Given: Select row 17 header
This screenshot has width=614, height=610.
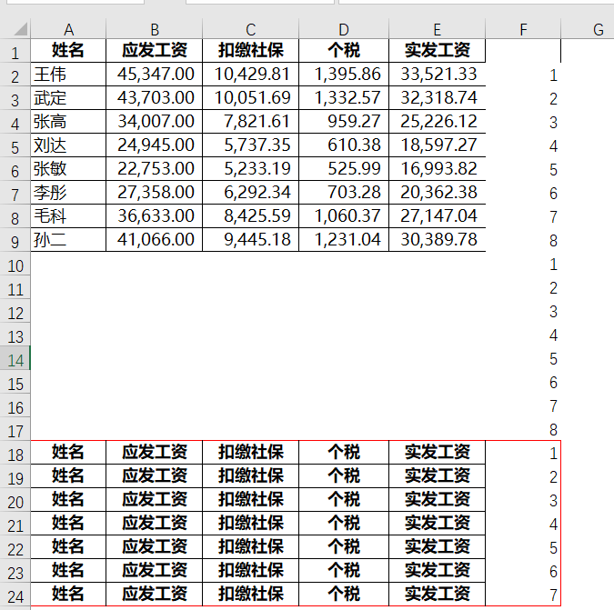Looking at the screenshot, I should pyautogui.click(x=15, y=429).
